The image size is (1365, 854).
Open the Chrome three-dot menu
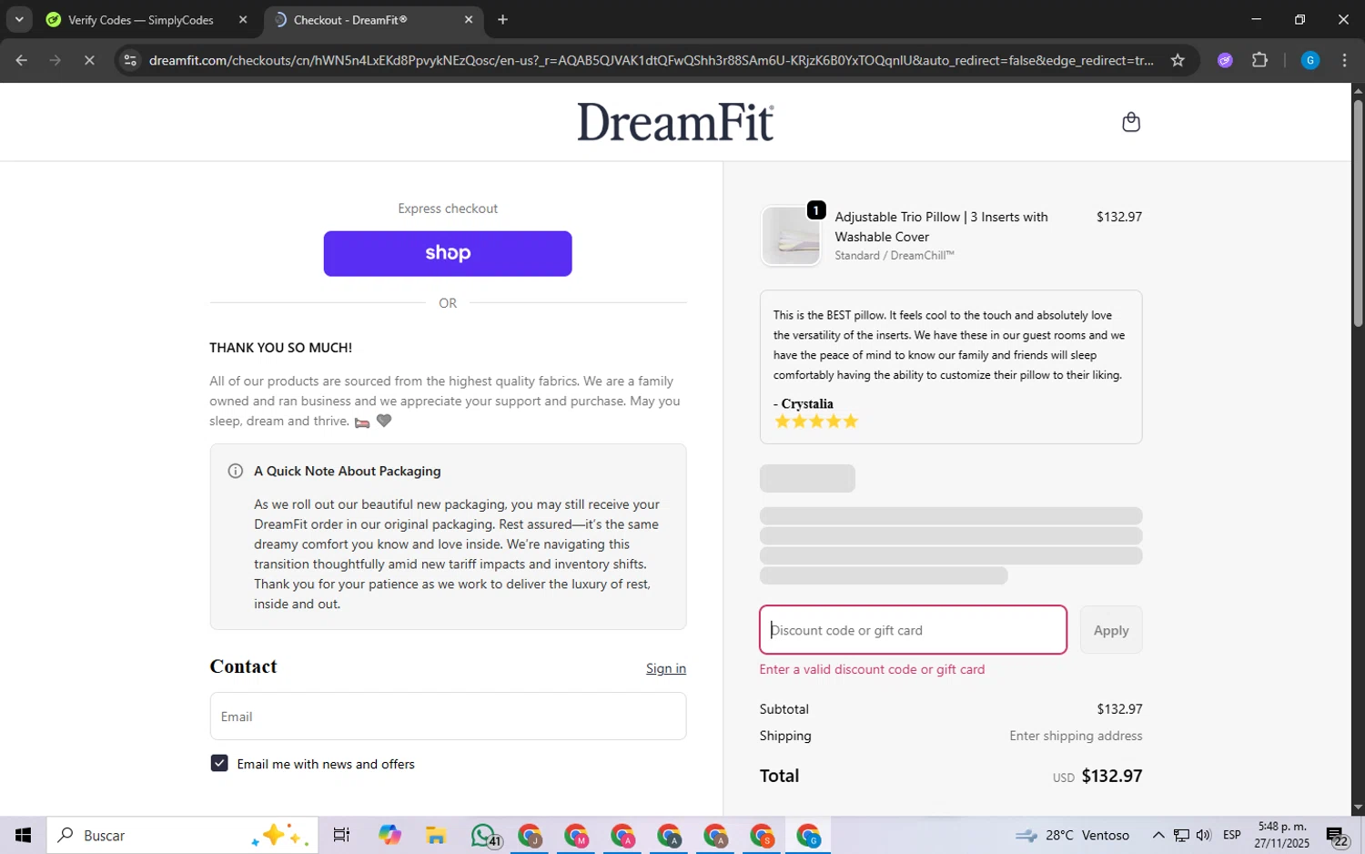pyautogui.click(x=1344, y=60)
